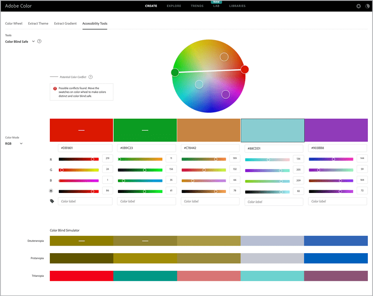Switch to the Extract Gradient tab
The image size is (373, 296).
[x=65, y=23]
